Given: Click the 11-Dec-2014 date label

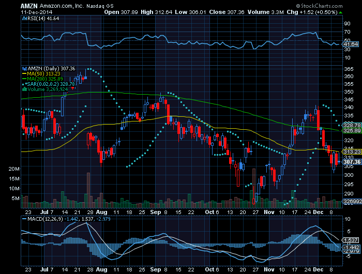Looking at the screenshot, I should pos(37,12).
